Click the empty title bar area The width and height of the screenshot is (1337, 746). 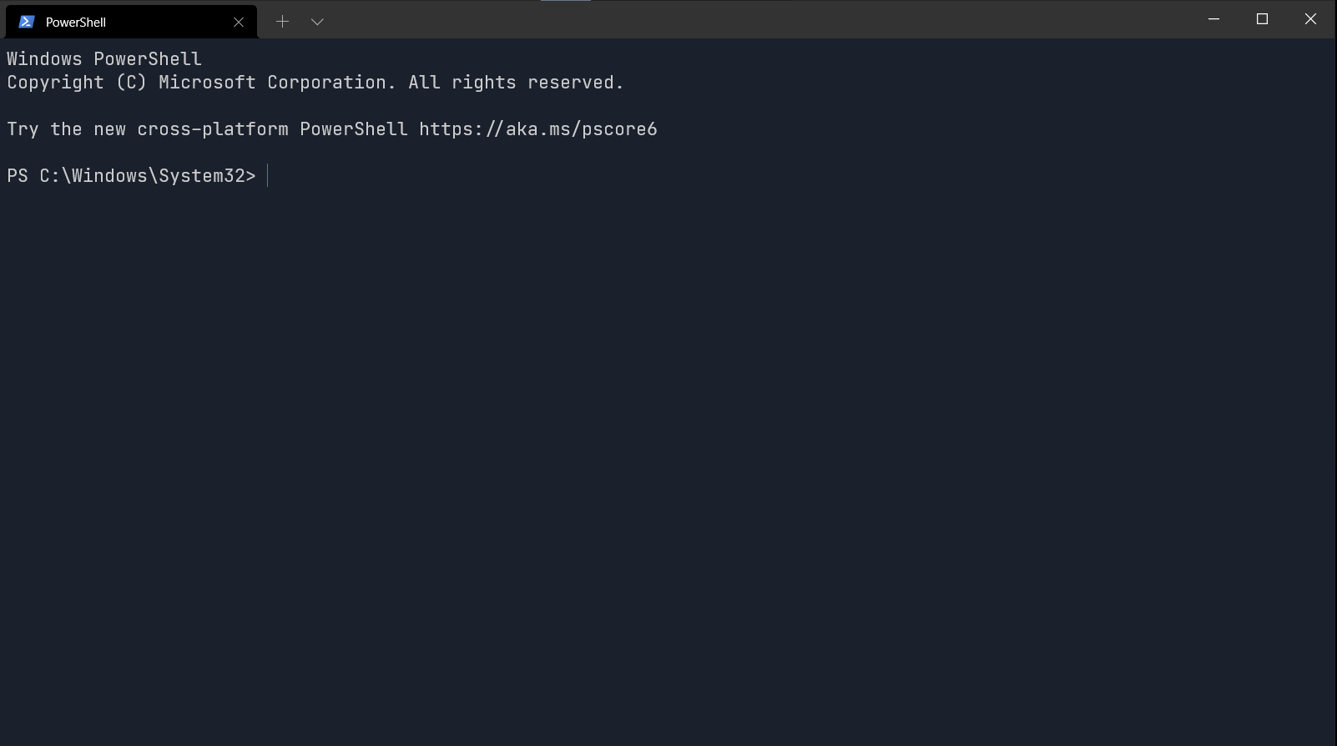point(751,21)
